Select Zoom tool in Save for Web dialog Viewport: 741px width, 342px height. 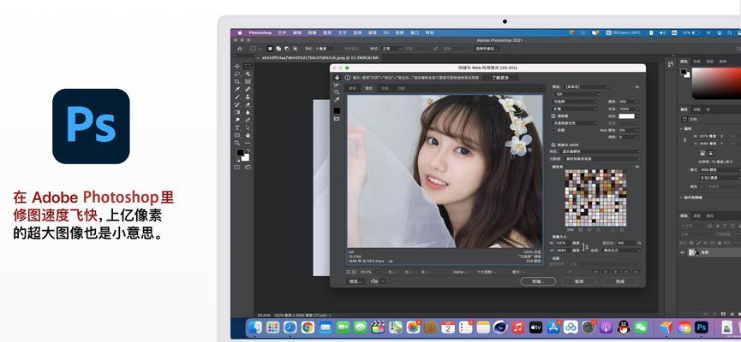click(337, 92)
